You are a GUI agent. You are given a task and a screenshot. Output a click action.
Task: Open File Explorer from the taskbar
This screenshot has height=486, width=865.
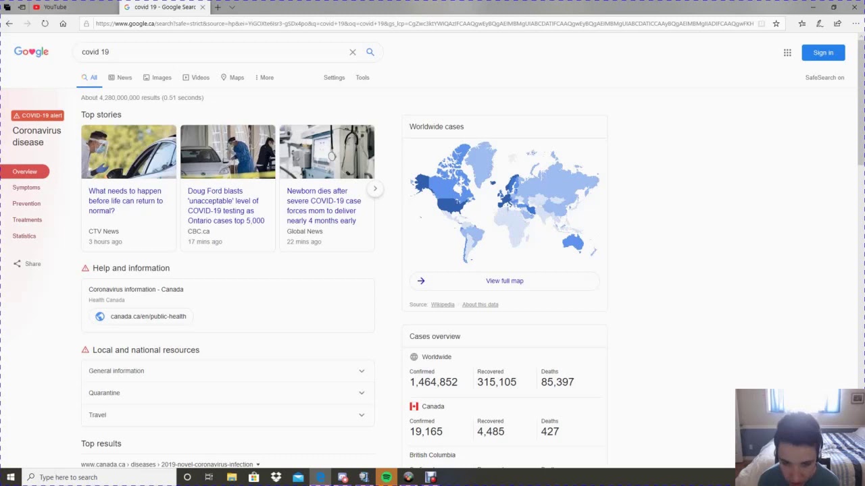point(232,477)
